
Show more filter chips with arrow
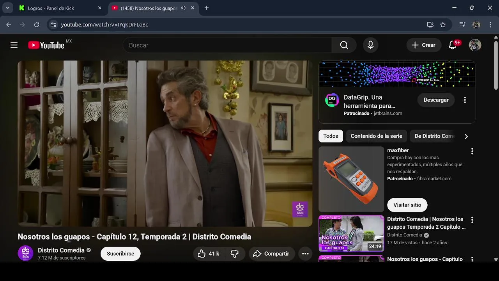coord(466,136)
